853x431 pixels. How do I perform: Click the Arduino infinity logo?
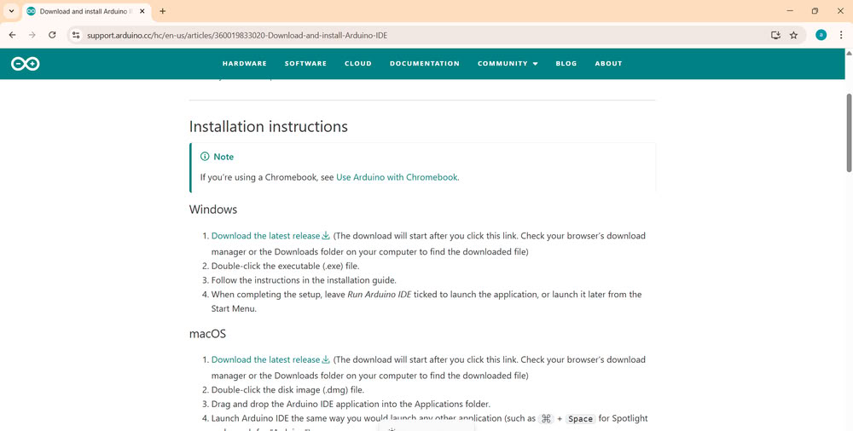[25, 64]
